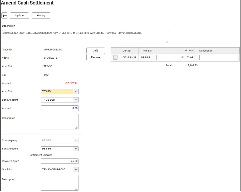241x192 pixels.
Task: Click the Our SSI column header
Action: click(x=127, y=50)
